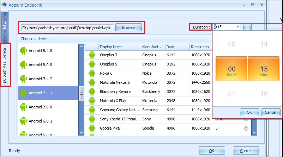Click the Sony Xperia XZ Premi... device name
The height and width of the screenshot is (157, 283).
[x=120, y=119]
